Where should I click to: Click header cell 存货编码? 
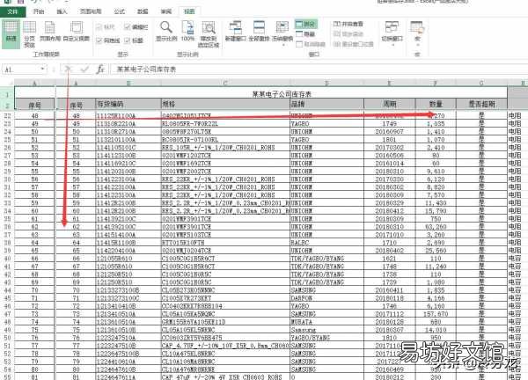[128, 104]
